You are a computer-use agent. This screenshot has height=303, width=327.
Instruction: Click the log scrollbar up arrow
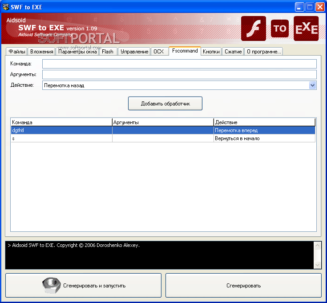[x=317, y=246]
